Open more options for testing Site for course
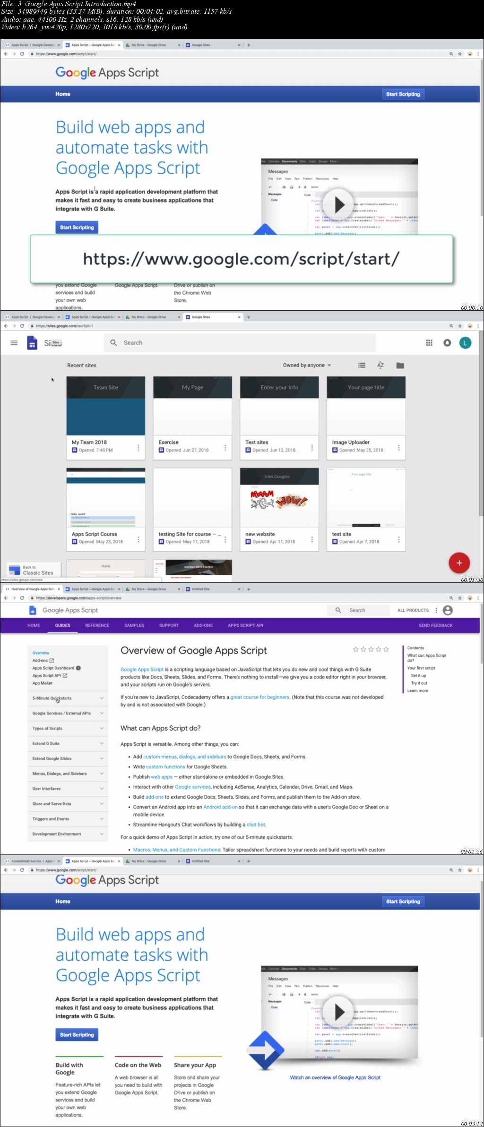The height and width of the screenshot is (1127, 484). [225, 539]
